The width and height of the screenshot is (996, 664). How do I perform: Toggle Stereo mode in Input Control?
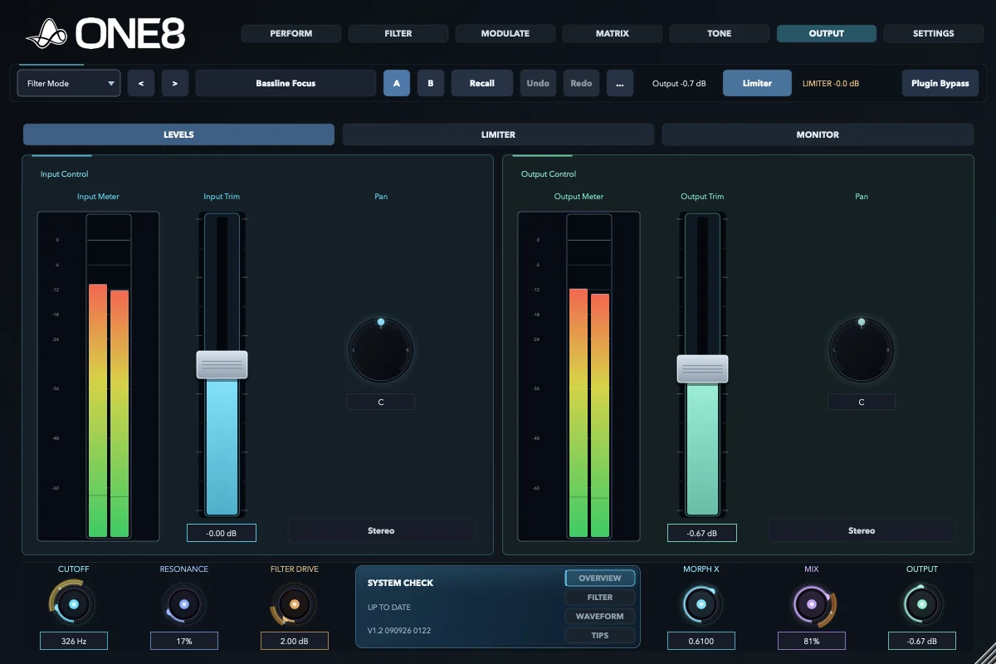381,530
